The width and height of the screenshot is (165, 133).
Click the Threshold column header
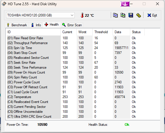coord(103,32)
